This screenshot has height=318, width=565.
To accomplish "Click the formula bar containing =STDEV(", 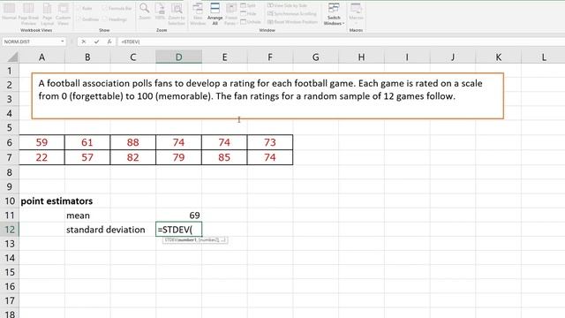I will [341, 42].
